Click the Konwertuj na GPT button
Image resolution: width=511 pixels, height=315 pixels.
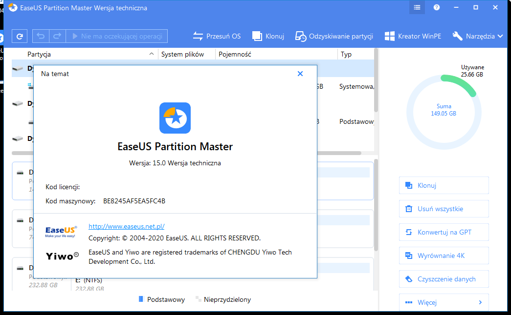click(444, 232)
